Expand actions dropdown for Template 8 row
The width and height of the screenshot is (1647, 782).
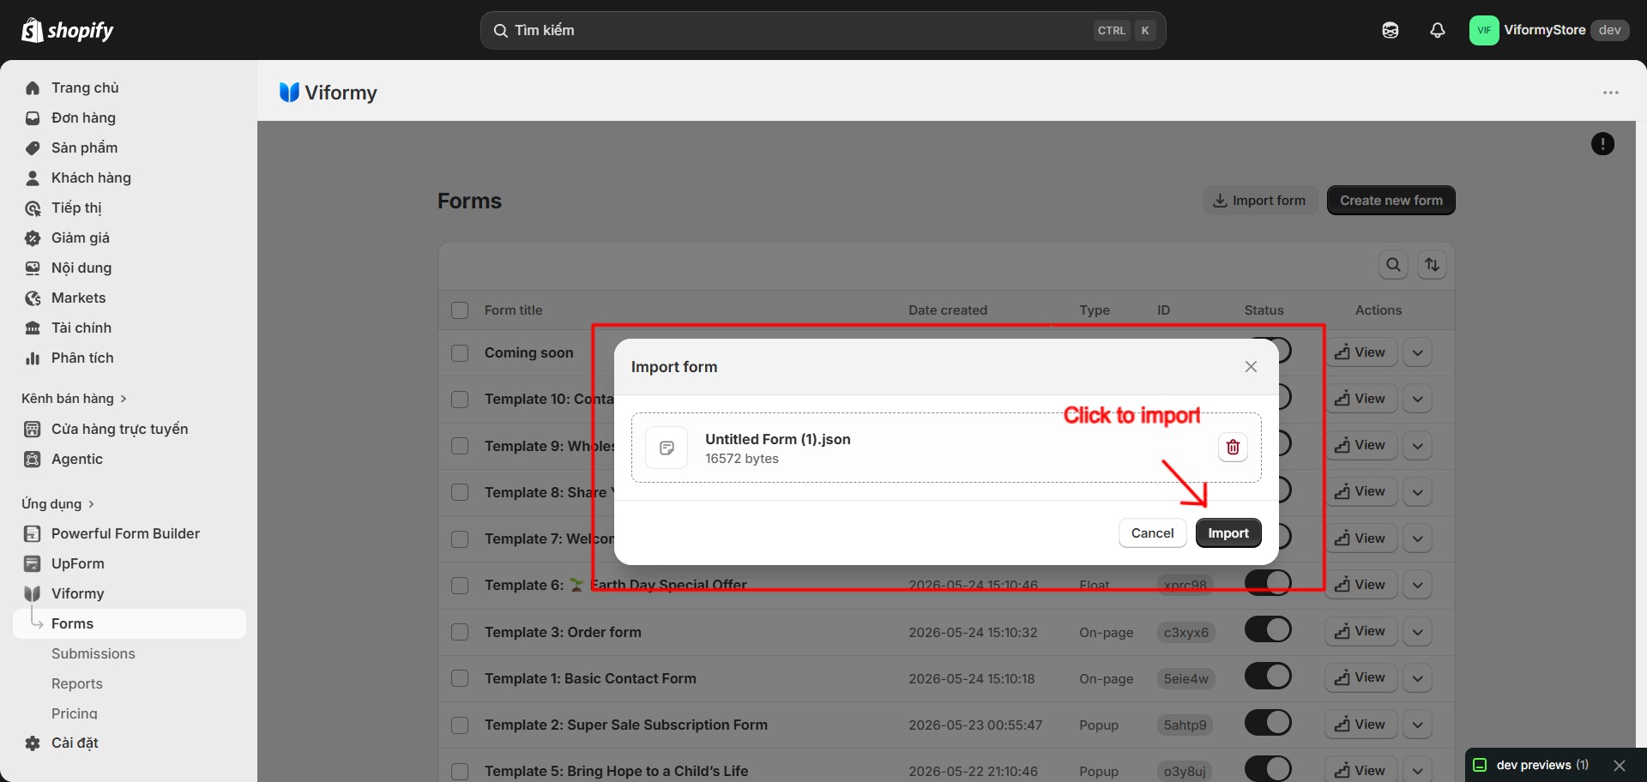point(1417,491)
